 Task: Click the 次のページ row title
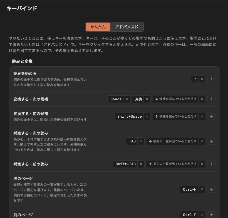coord(23,178)
